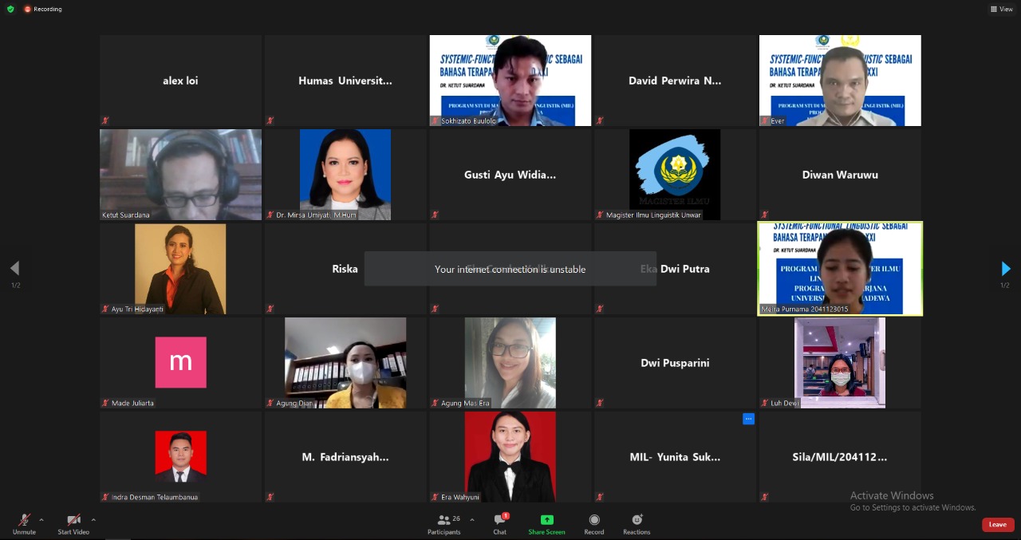Open the Chat panel
Viewport: 1021px width, 540px height.
point(499,523)
